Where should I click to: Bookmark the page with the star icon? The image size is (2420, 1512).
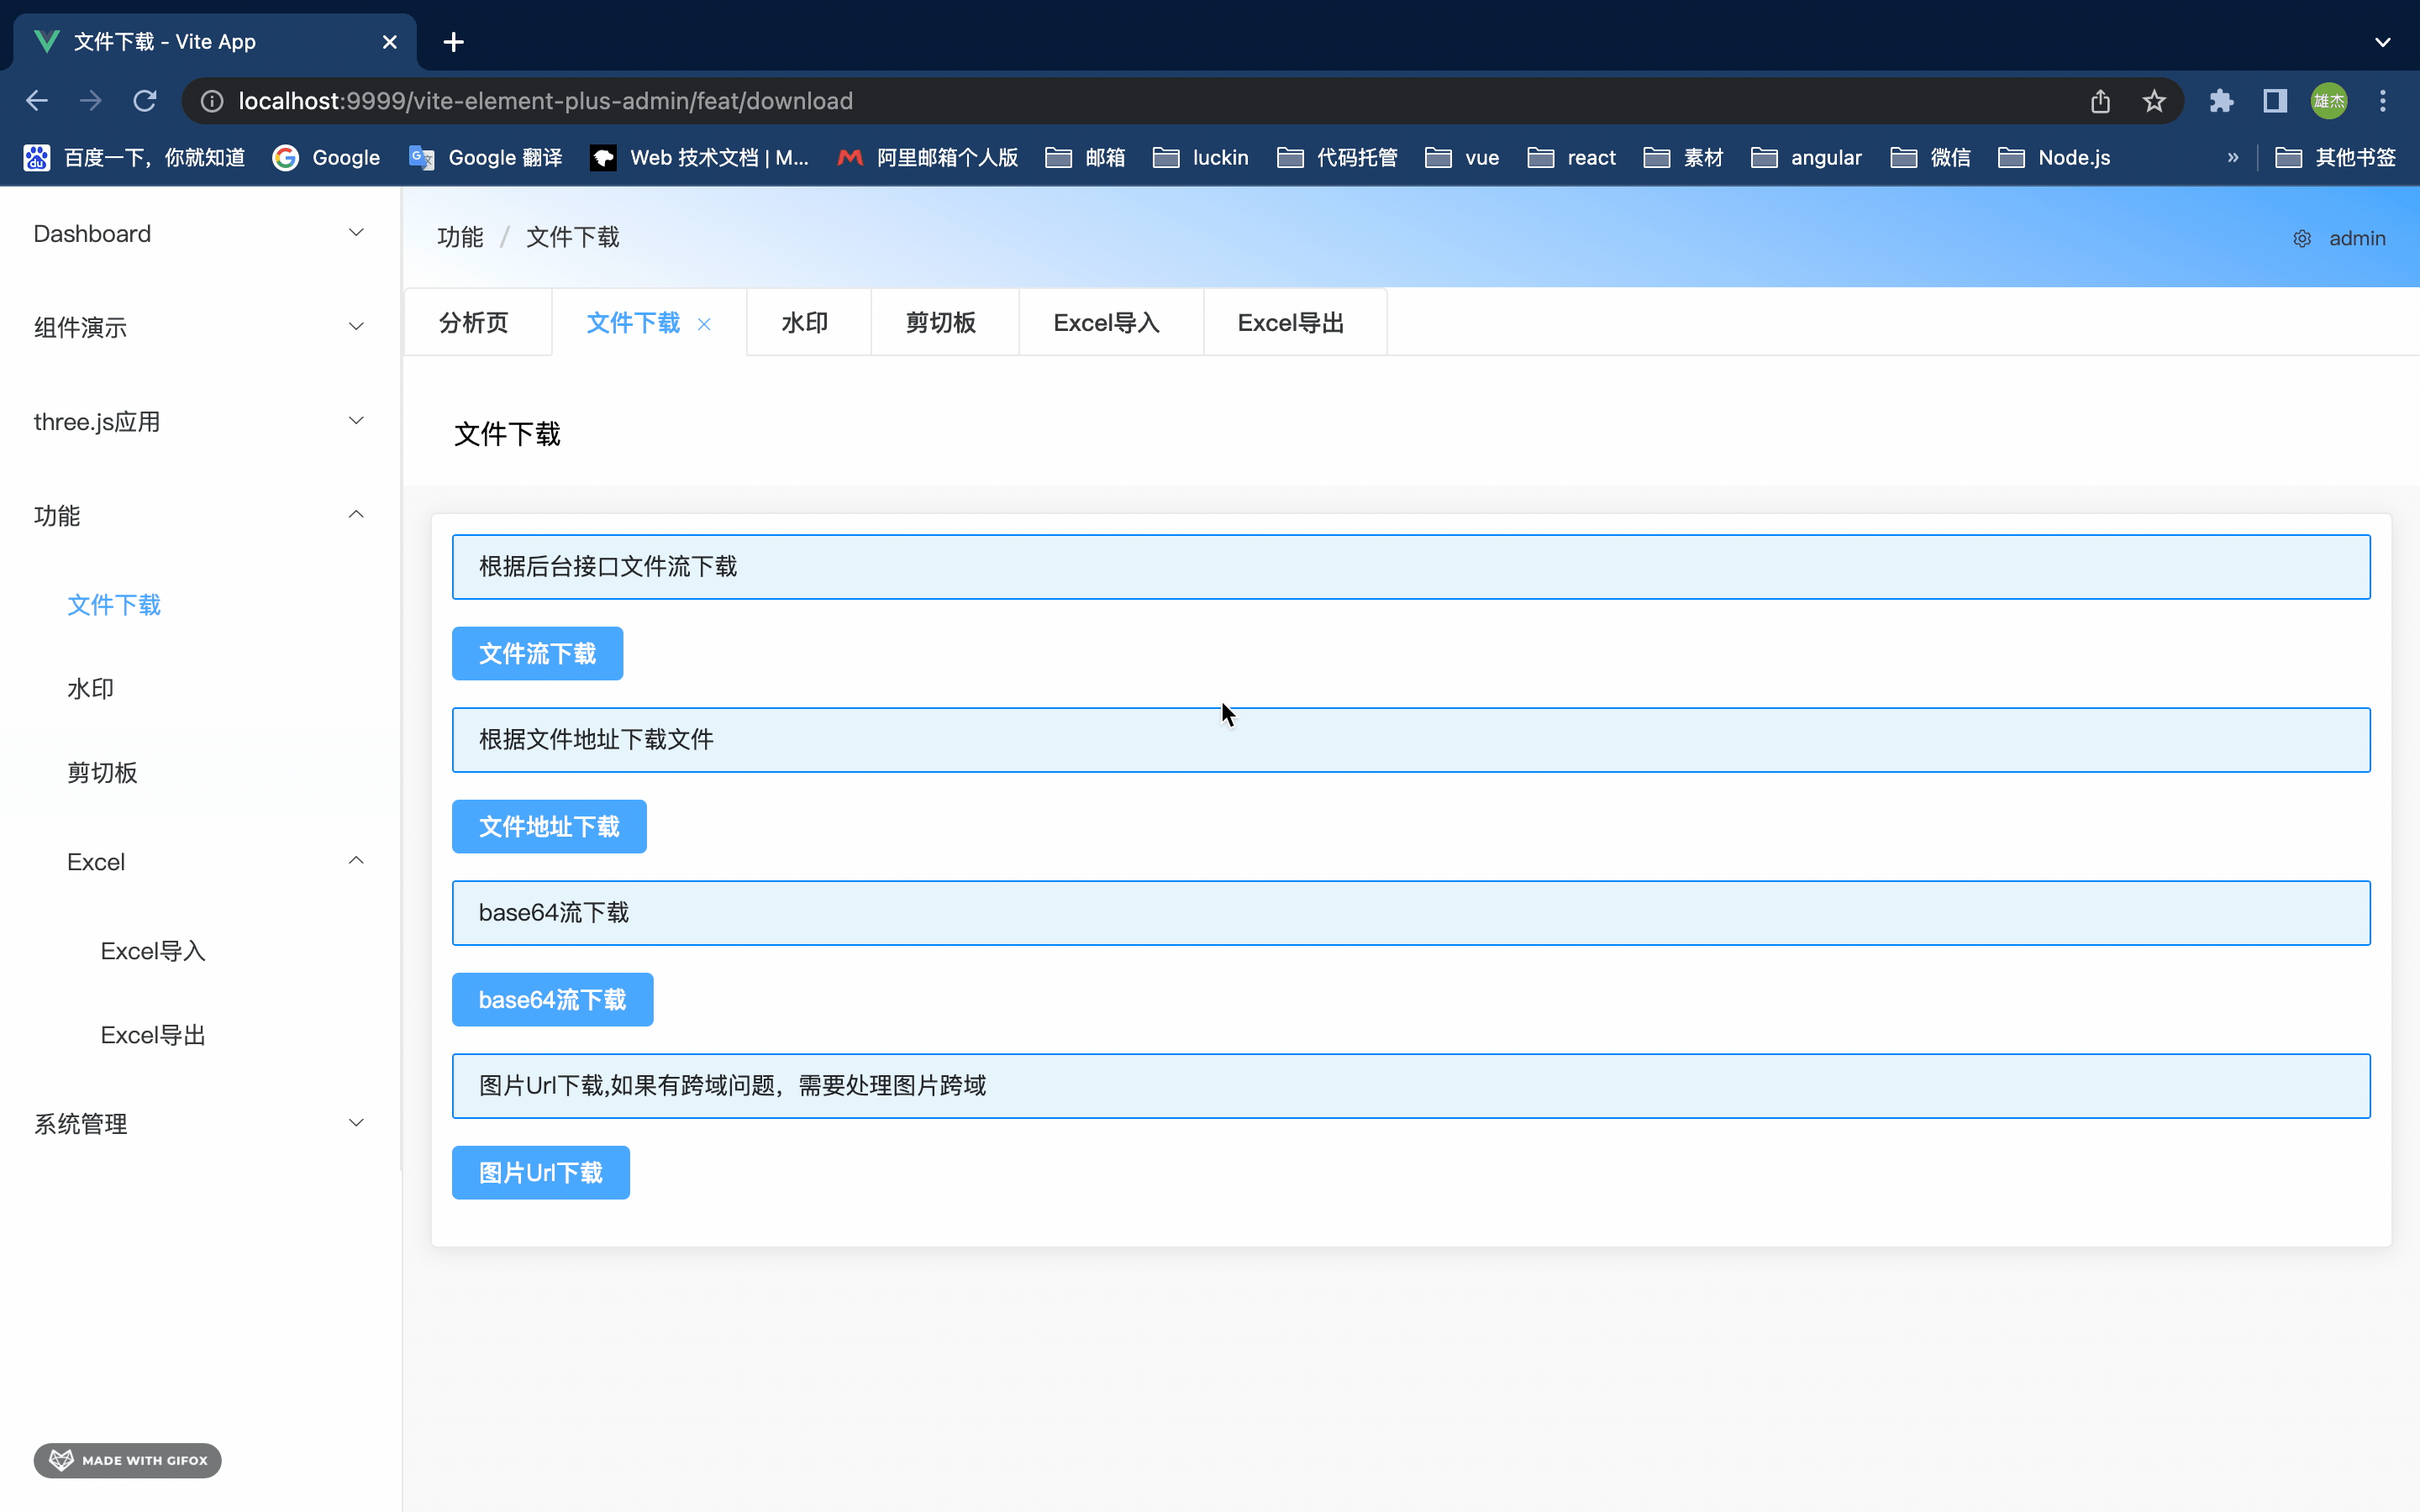pos(2154,101)
